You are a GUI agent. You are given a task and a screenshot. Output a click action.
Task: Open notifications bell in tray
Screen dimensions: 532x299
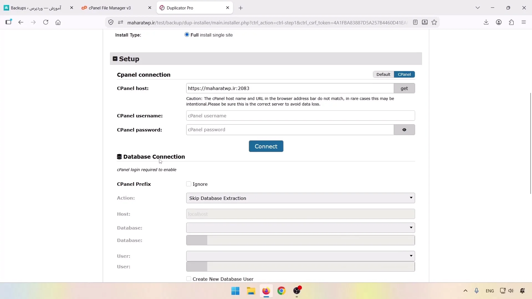(523, 291)
